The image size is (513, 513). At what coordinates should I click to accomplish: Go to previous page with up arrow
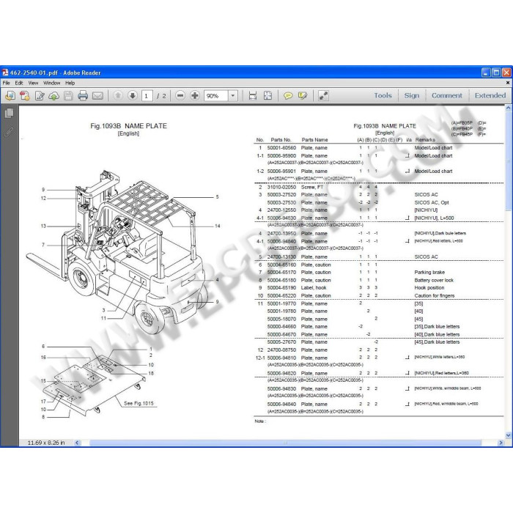tap(118, 95)
